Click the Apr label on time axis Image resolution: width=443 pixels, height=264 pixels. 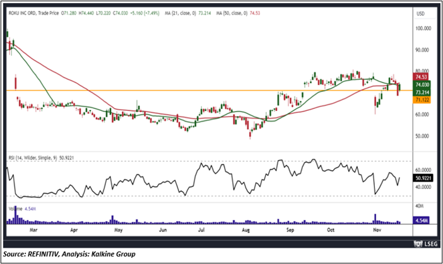click(74, 230)
